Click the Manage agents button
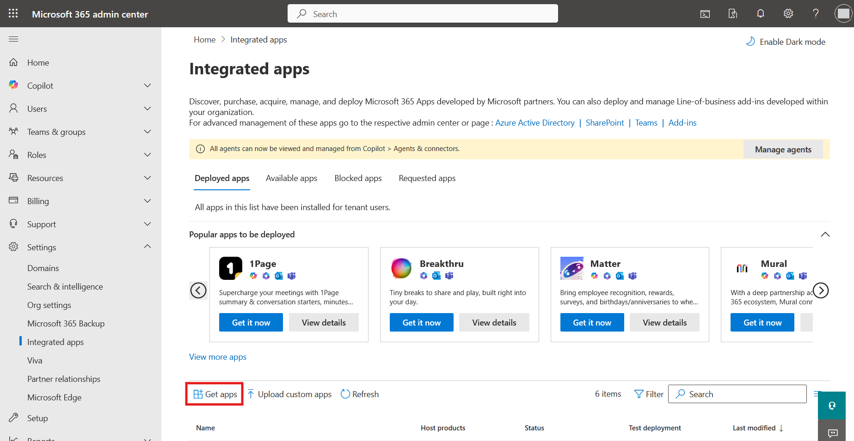 tap(783, 150)
